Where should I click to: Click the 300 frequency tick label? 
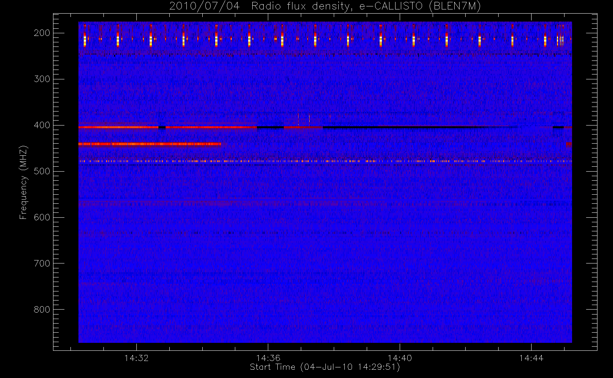click(42, 79)
